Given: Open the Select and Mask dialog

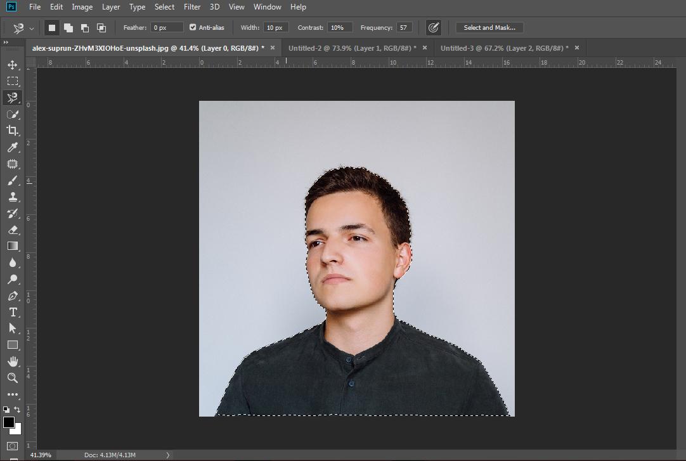Looking at the screenshot, I should point(489,27).
